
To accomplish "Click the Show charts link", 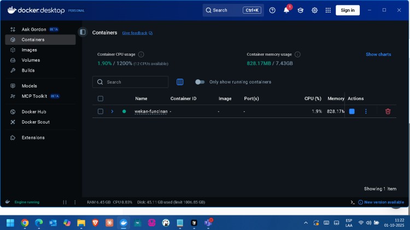I will tap(378, 55).
